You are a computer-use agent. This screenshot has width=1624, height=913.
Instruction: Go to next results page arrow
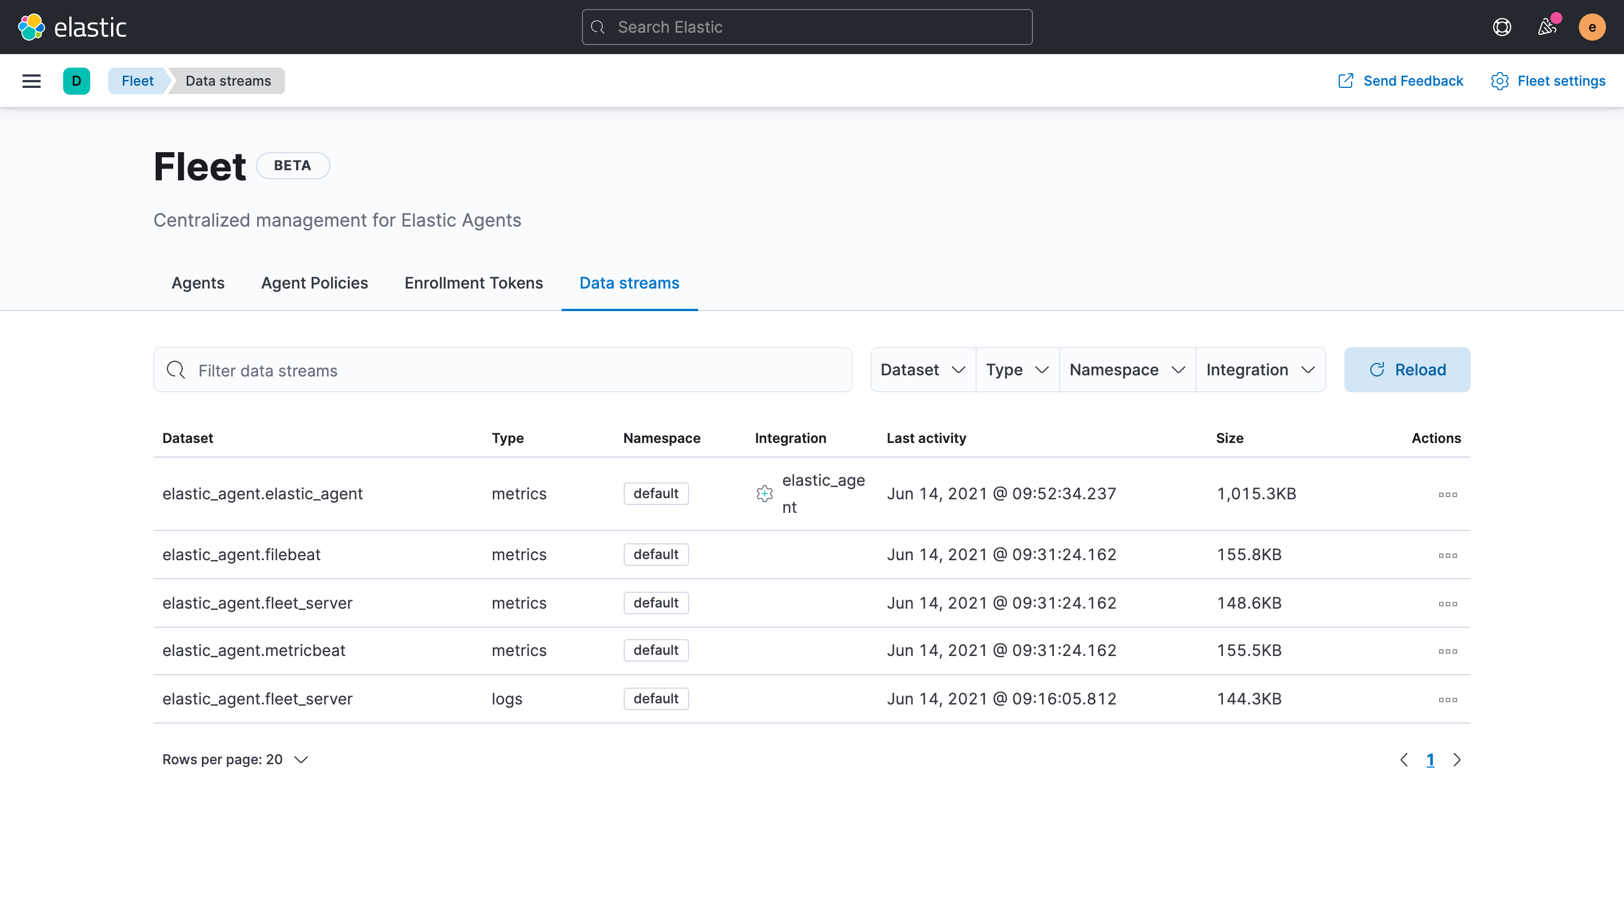(1457, 760)
